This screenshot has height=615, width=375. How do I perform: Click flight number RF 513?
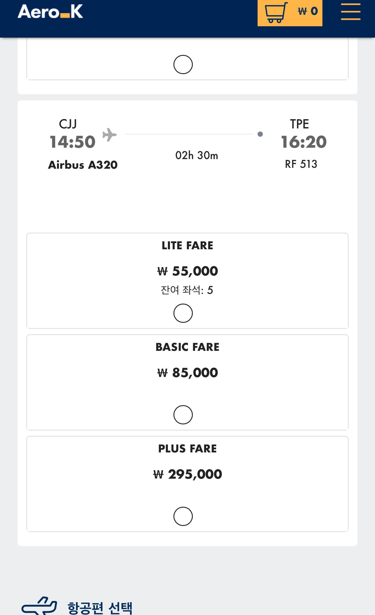pyautogui.click(x=301, y=164)
